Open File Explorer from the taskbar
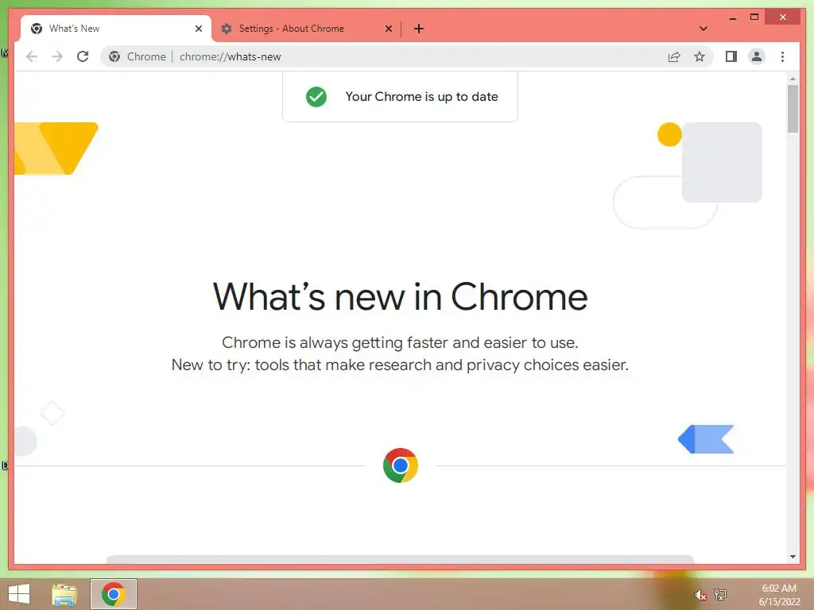814x610 pixels. (64, 594)
